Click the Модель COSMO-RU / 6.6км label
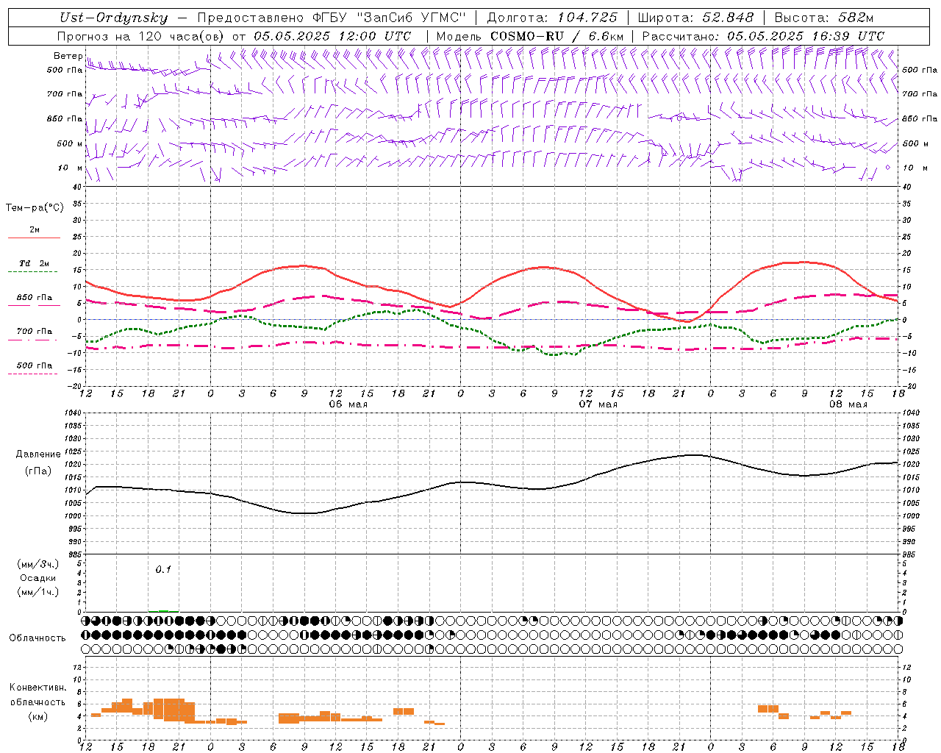 point(530,35)
